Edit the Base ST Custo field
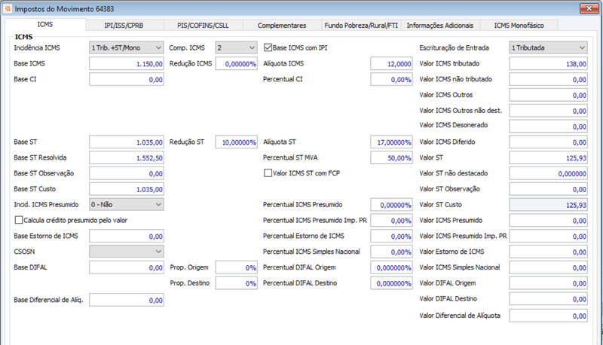The image size is (603, 345). pyautogui.click(x=127, y=189)
